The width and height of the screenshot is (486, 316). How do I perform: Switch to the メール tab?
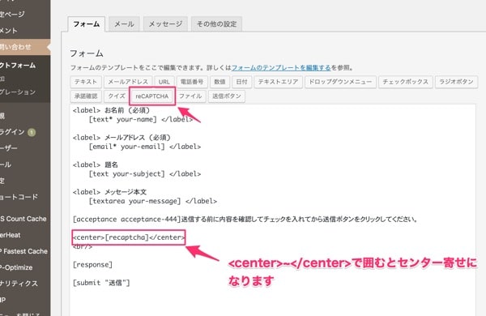click(124, 24)
